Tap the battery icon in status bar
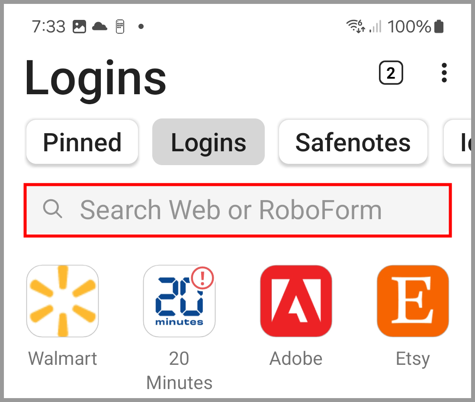 tap(439, 26)
